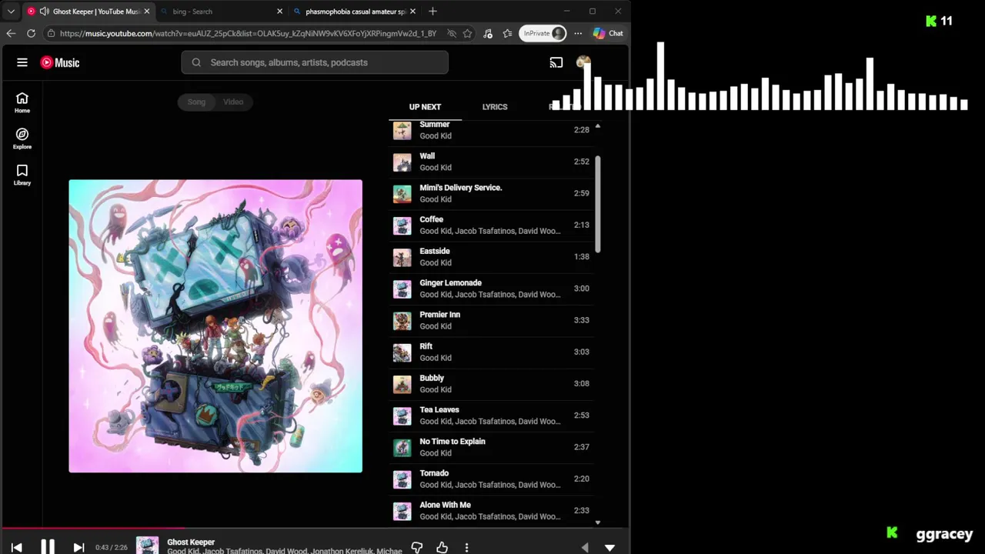Play "Tornado" from the queue

492,479
